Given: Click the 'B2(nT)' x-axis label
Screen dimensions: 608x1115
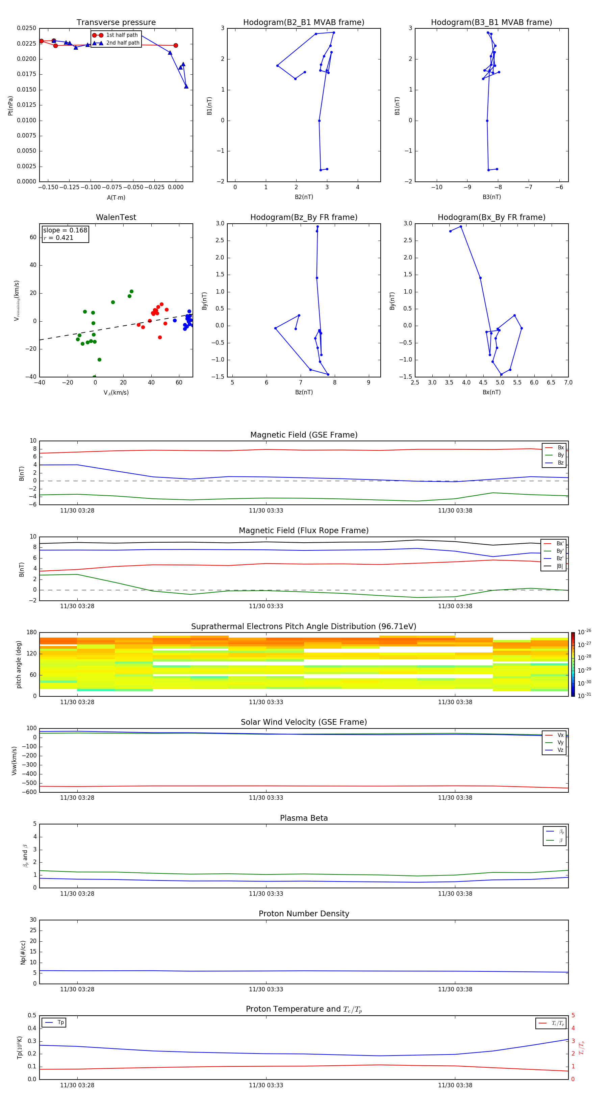Looking at the screenshot, I should tap(304, 197).
